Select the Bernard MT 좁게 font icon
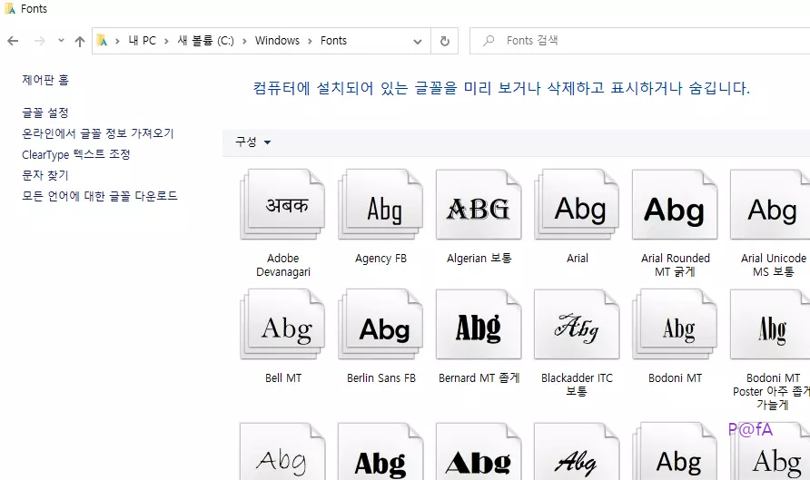This screenshot has height=480, width=810. [479, 324]
